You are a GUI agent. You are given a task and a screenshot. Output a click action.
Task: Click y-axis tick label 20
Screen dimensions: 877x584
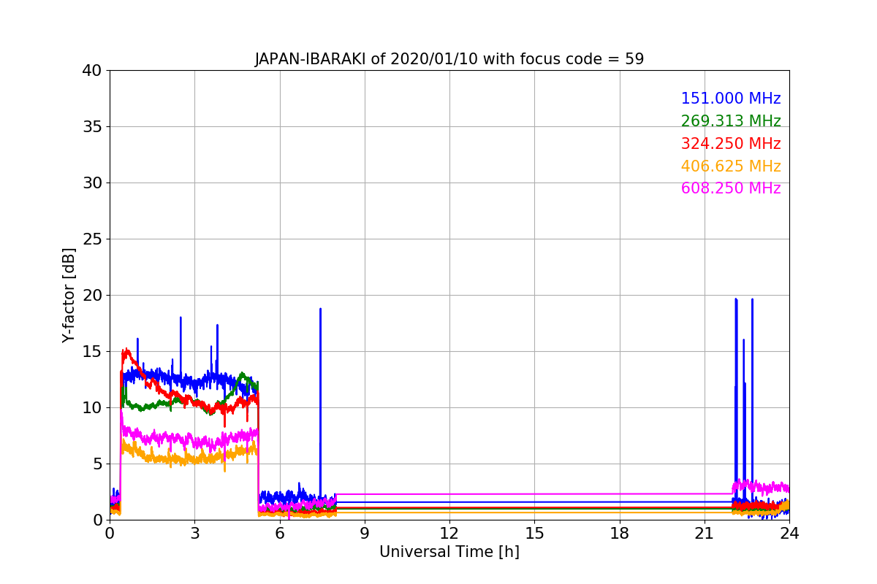tap(92, 296)
